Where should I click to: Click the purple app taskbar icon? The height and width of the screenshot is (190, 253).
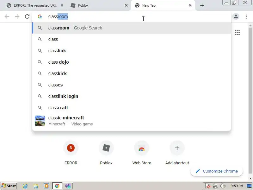68,186
